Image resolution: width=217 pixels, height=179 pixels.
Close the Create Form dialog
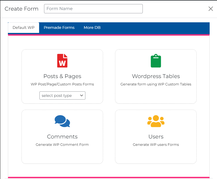click(210, 9)
